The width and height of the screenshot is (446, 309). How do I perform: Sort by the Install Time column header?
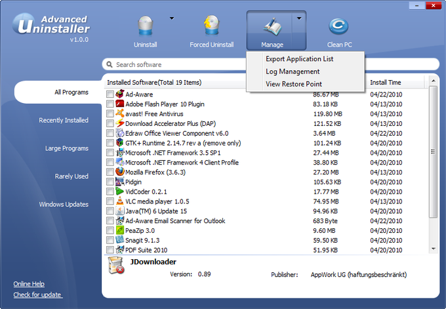click(386, 83)
